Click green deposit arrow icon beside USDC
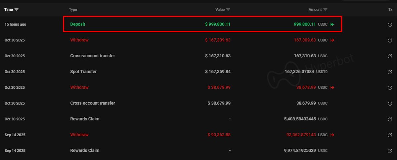This screenshot has width=397, height=160. click(332, 24)
